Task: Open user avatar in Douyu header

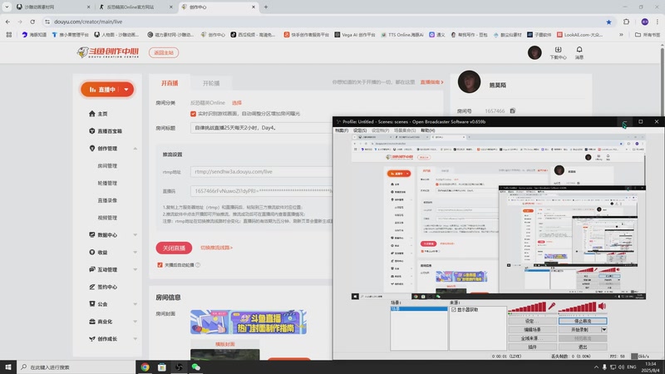Action: pyautogui.click(x=534, y=52)
